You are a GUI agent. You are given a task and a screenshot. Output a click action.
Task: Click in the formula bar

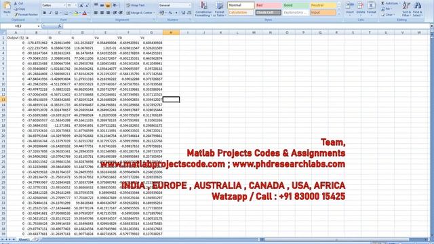pos(246,26)
